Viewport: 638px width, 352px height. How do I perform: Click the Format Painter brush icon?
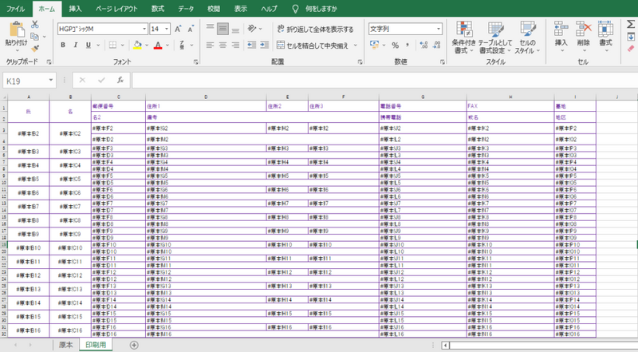(35, 49)
